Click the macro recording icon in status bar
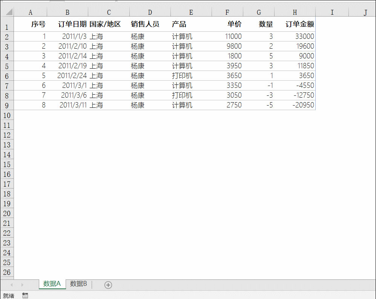The image size is (376, 299). pyautogui.click(x=25, y=295)
